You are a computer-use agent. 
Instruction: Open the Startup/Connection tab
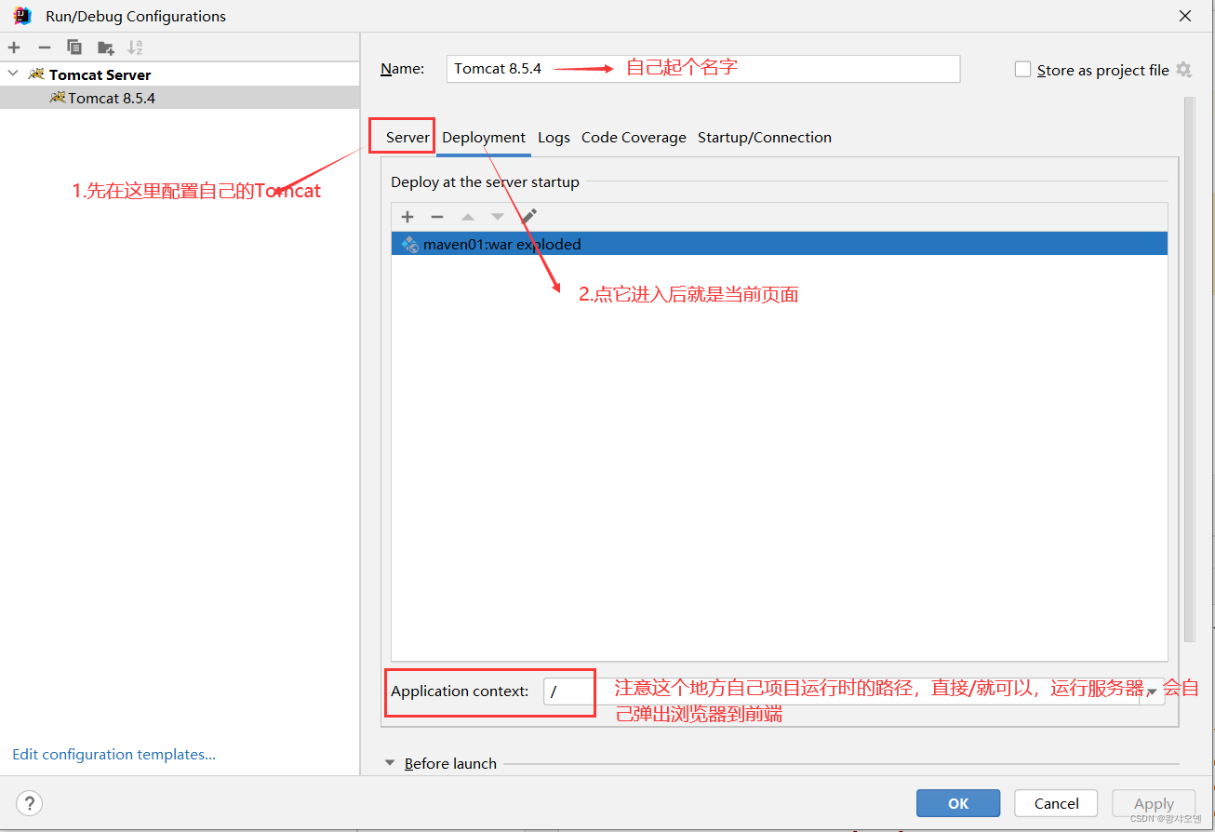765,138
